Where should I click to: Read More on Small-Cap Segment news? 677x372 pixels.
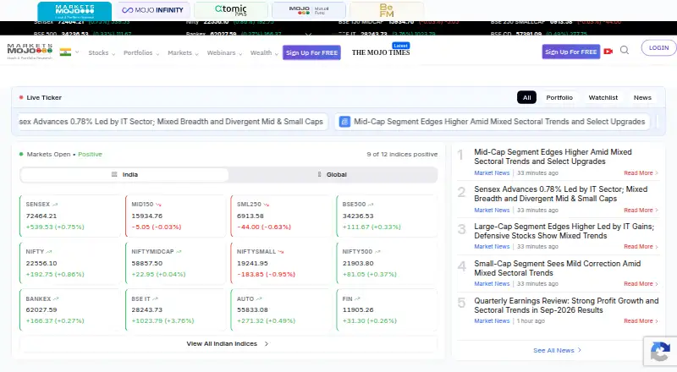pos(641,283)
